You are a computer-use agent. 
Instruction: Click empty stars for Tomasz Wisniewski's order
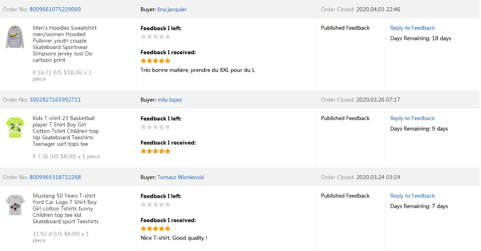click(x=155, y=204)
